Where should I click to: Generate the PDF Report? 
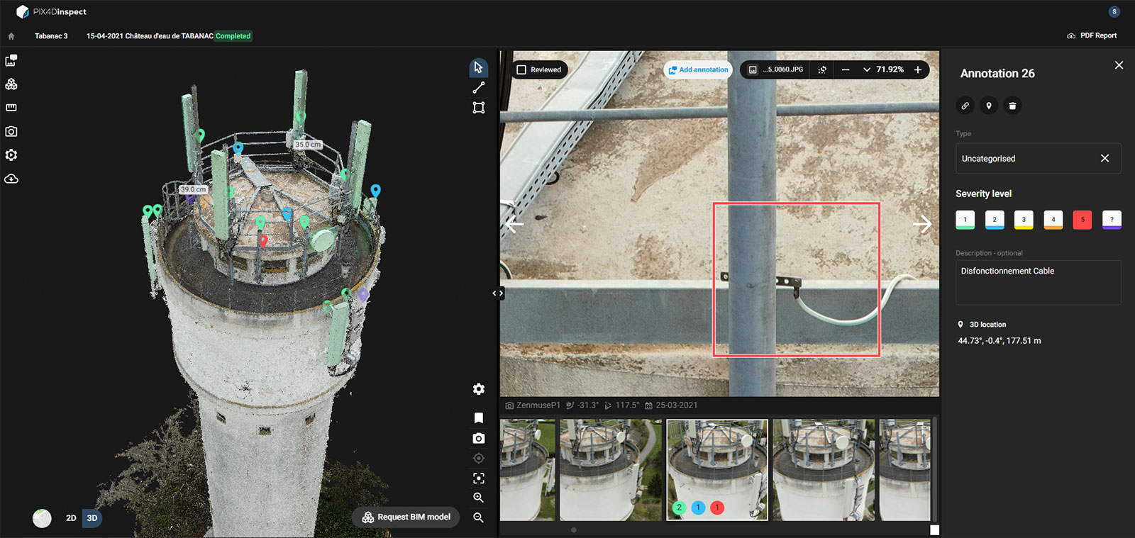coord(1092,35)
